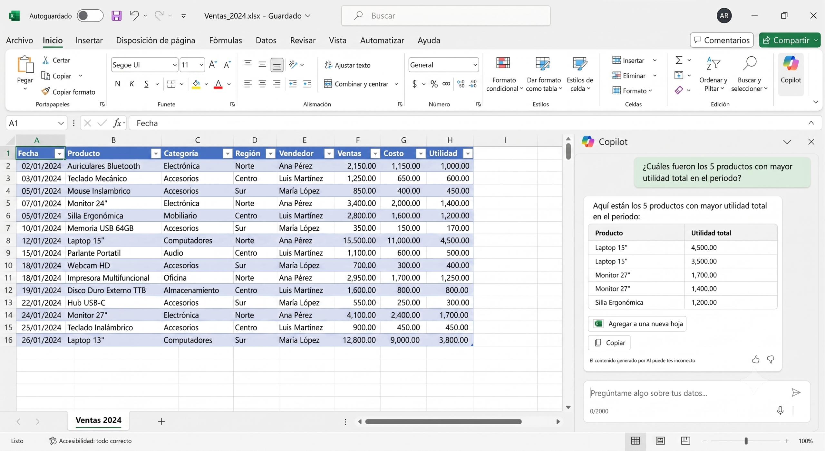Click the zoom slider handle
This screenshot has height=451, width=825.
[x=746, y=441]
